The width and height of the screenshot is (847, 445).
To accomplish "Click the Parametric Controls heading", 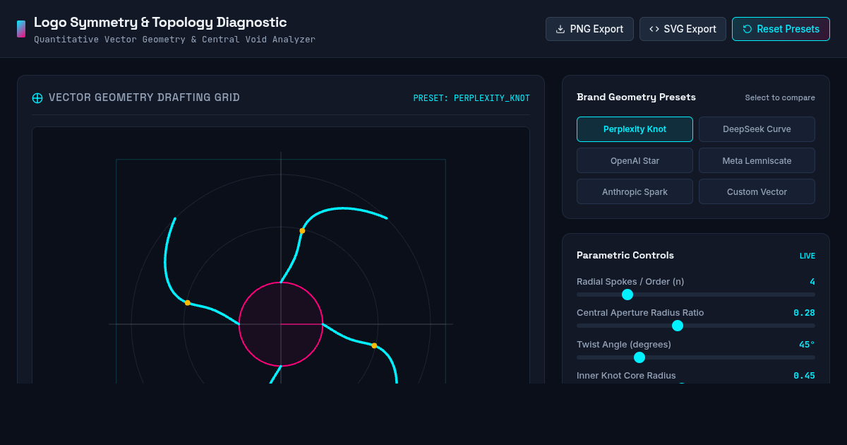I will [625, 256].
